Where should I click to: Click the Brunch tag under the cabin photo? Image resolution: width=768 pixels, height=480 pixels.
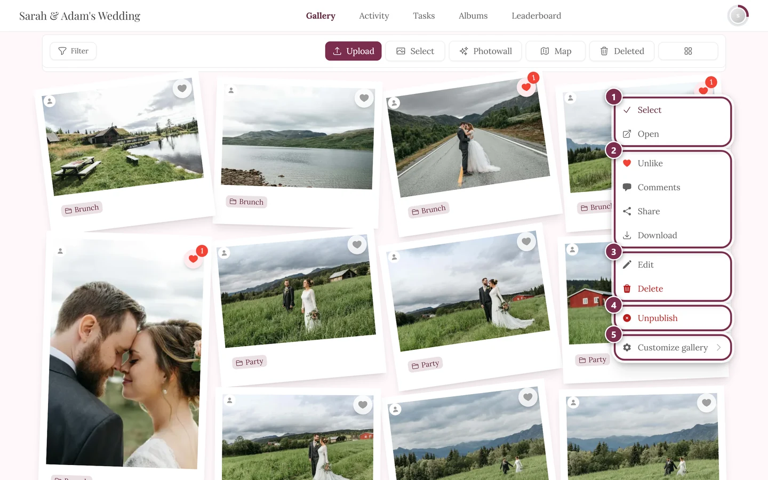[82, 209]
